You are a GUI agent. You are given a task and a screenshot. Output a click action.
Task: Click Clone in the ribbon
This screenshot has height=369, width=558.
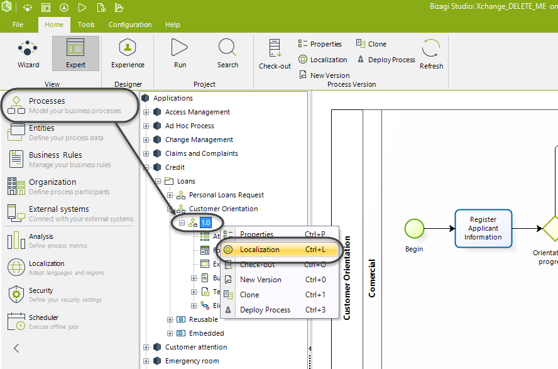point(371,44)
